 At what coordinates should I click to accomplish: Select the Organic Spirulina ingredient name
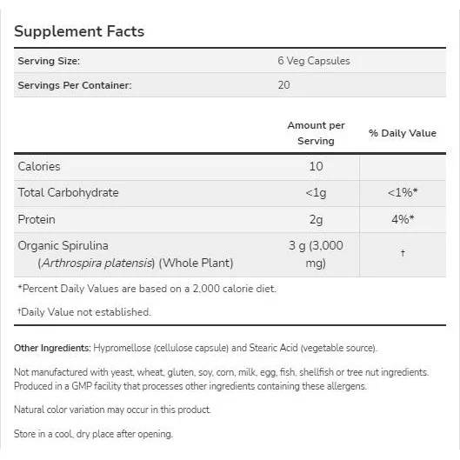(x=63, y=245)
